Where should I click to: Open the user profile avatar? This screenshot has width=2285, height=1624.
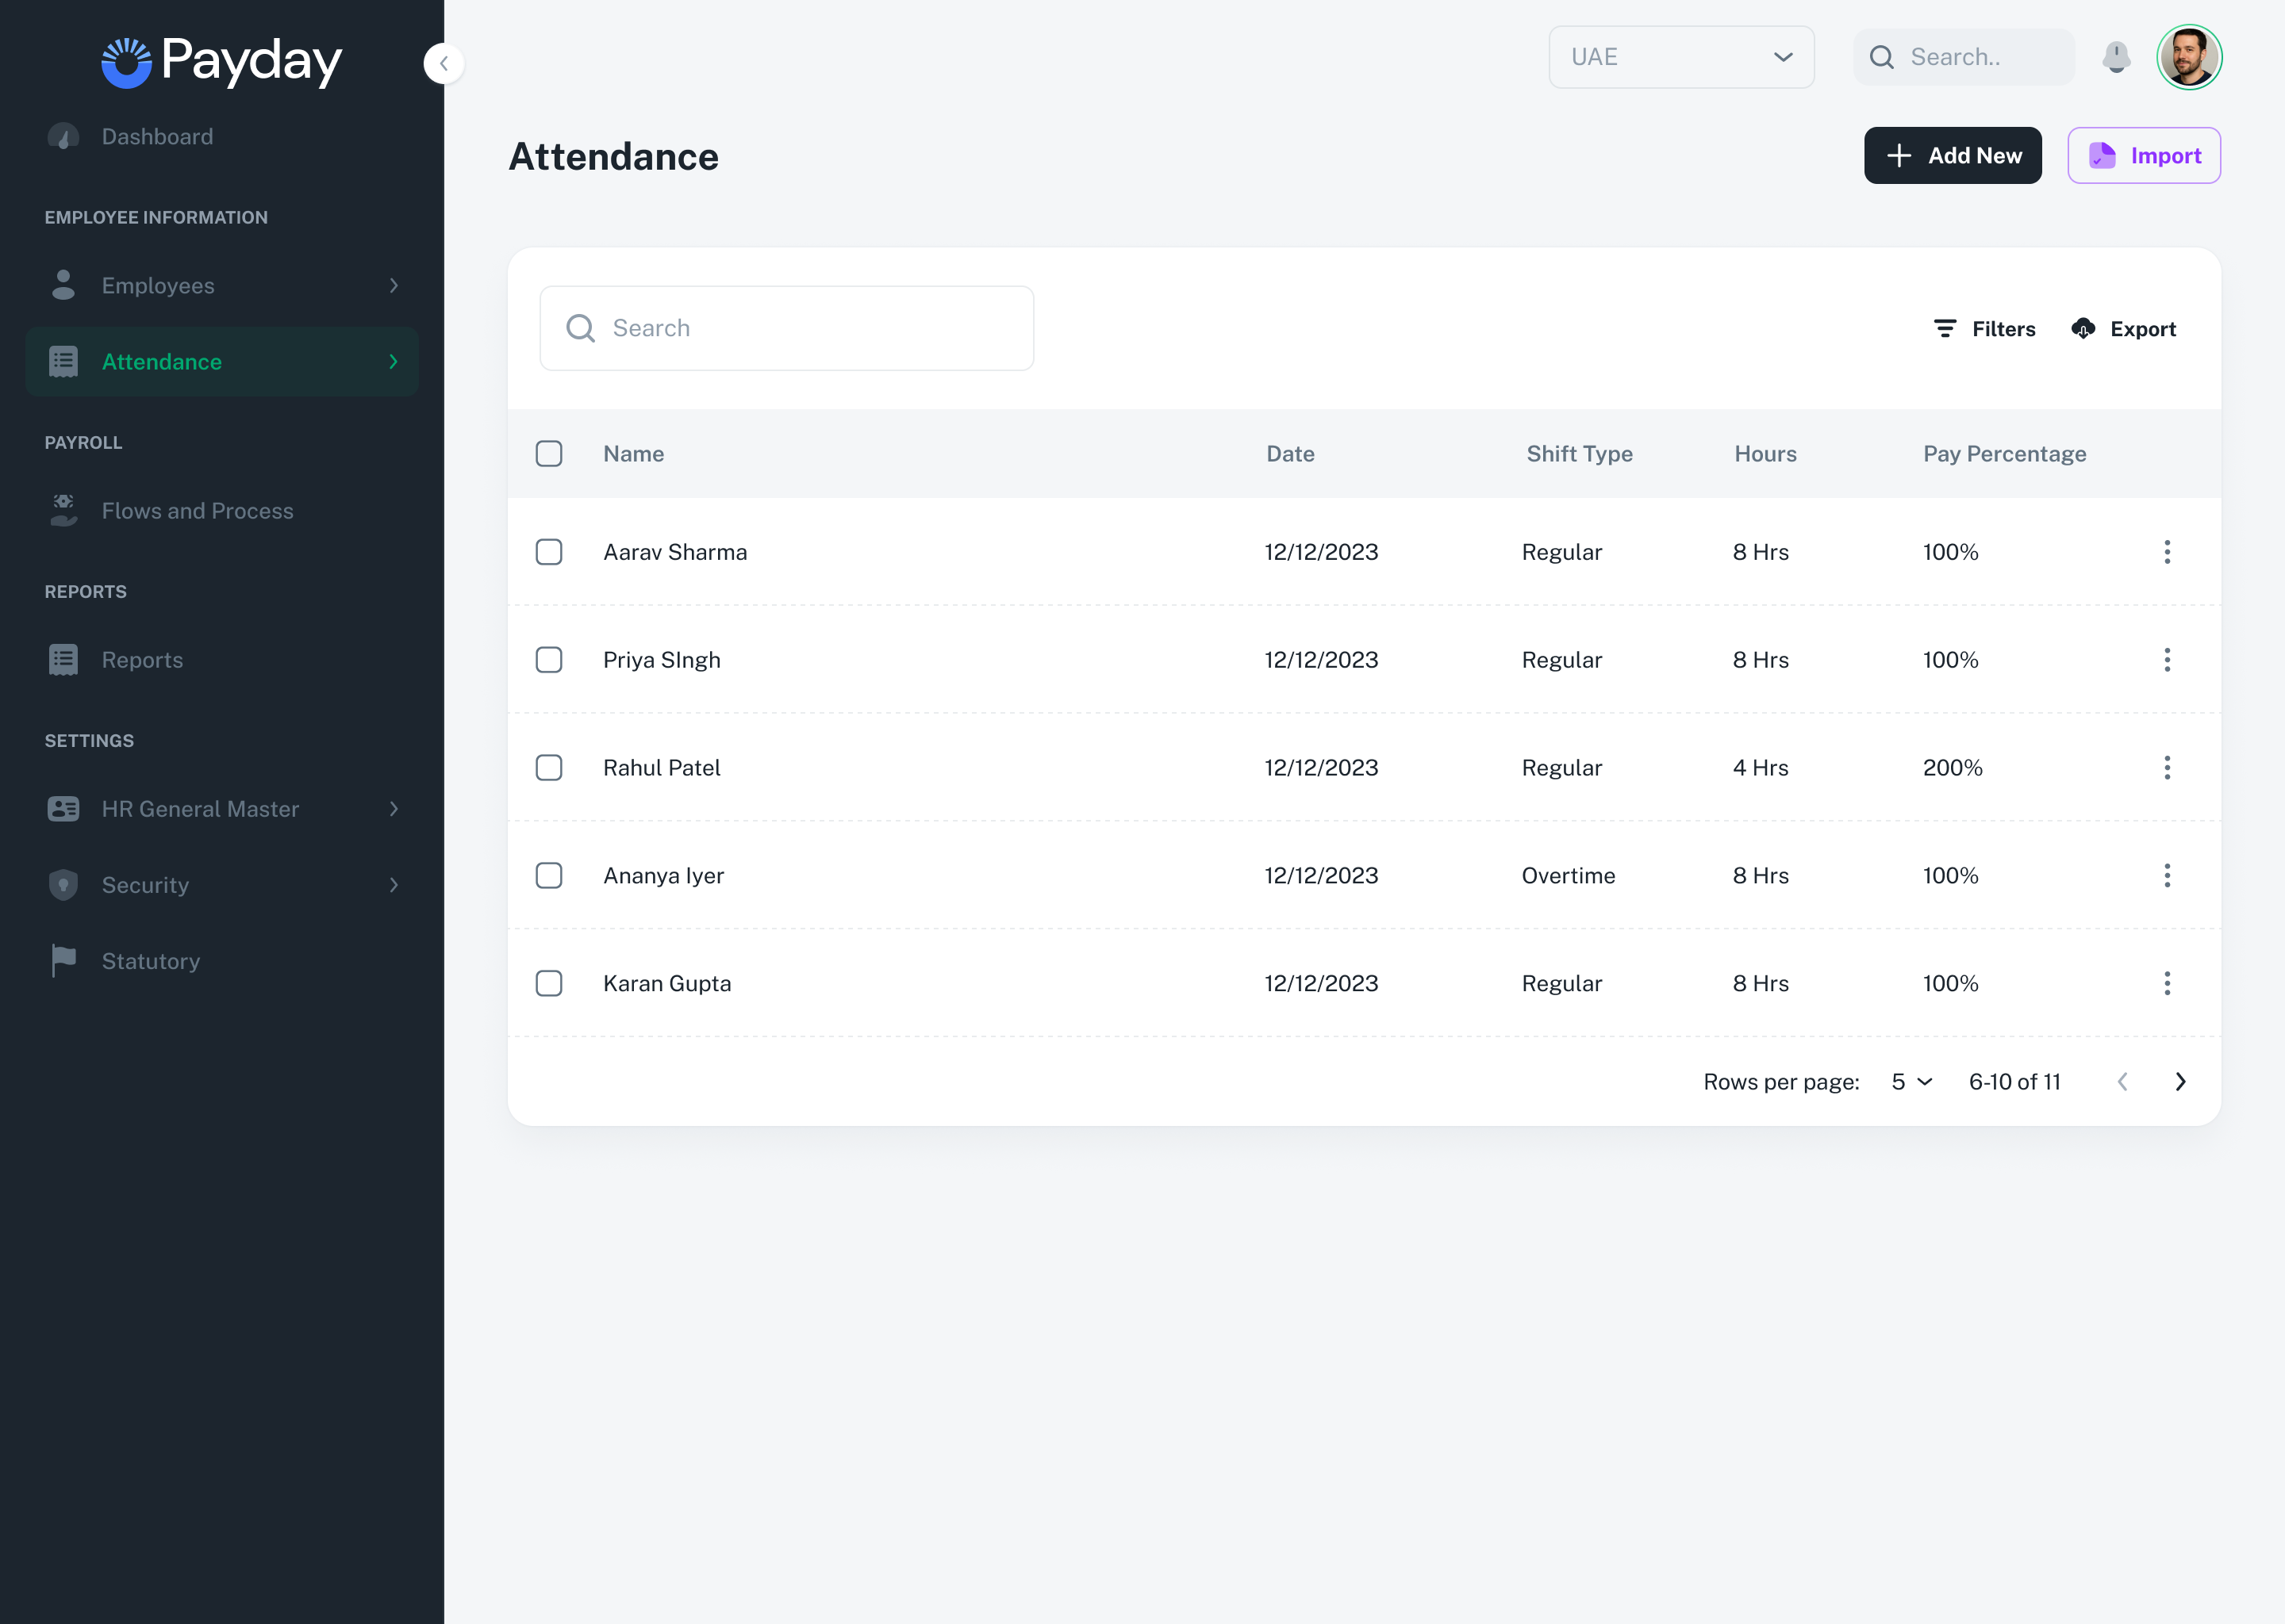click(2188, 57)
